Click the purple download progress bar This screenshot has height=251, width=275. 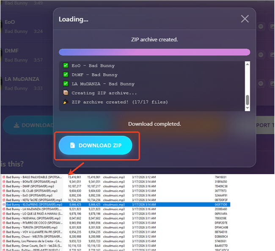click(x=154, y=52)
